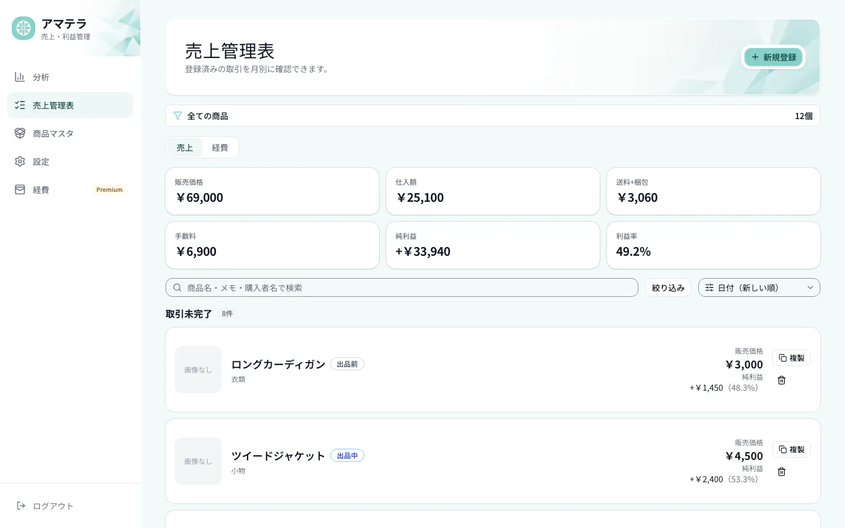Image resolution: width=845 pixels, height=528 pixels.
Task: Click the 送料+梱包 ￥3,060 card
Action: pos(714,191)
